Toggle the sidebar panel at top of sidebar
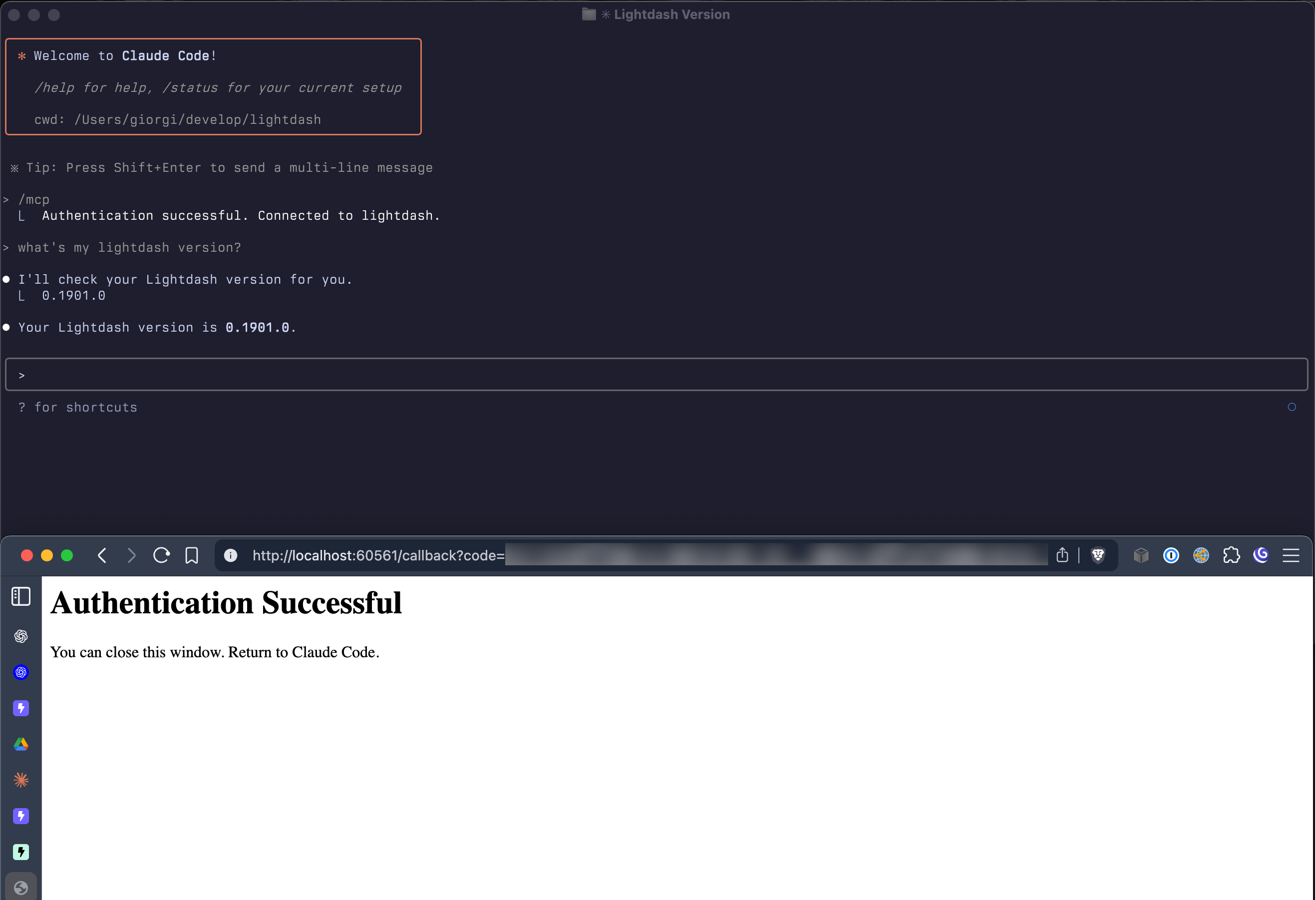The width and height of the screenshot is (1315, 900). [20, 596]
